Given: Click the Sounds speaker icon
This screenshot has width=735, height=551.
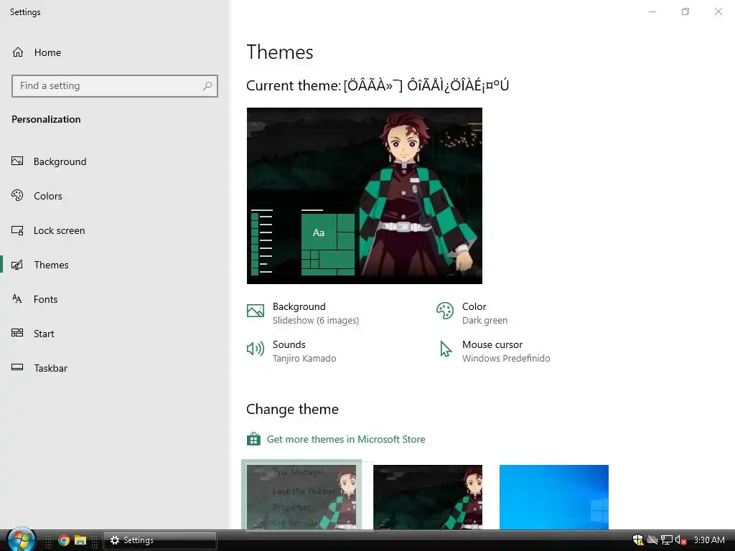Looking at the screenshot, I should (256, 349).
